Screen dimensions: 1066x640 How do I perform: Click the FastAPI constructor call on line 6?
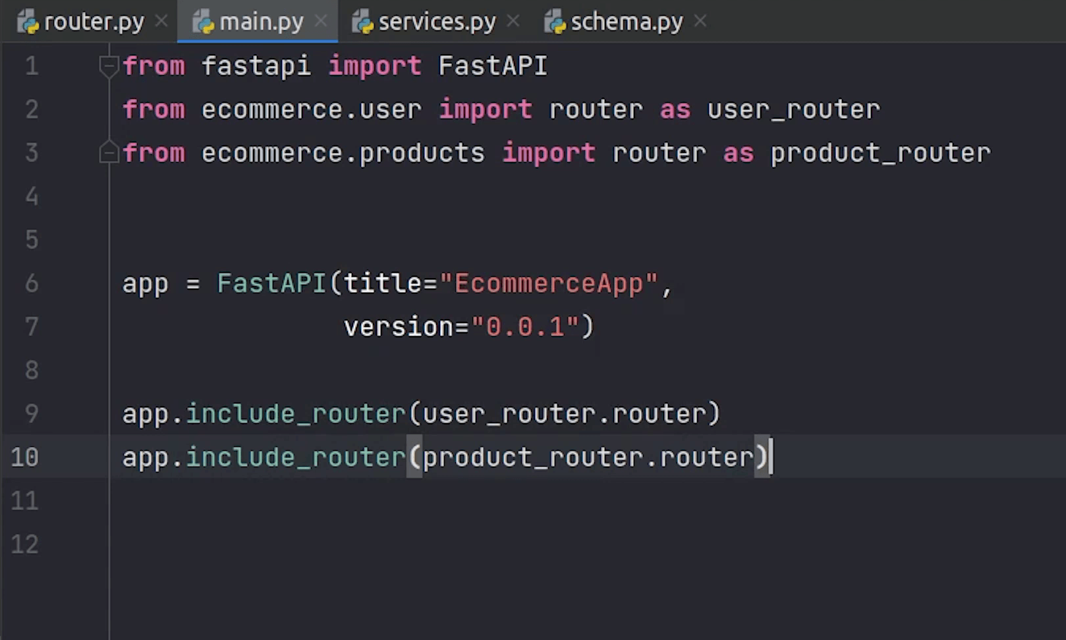(271, 283)
